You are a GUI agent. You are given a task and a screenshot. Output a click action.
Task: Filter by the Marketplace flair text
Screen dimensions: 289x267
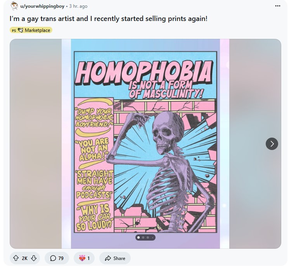pyautogui.click(x=37, y=30)
